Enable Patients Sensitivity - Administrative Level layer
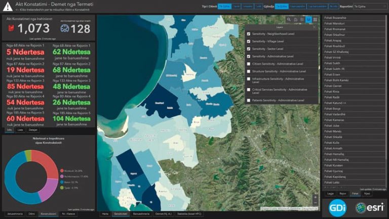The image size is (389, 219). (x=249, y=100)
